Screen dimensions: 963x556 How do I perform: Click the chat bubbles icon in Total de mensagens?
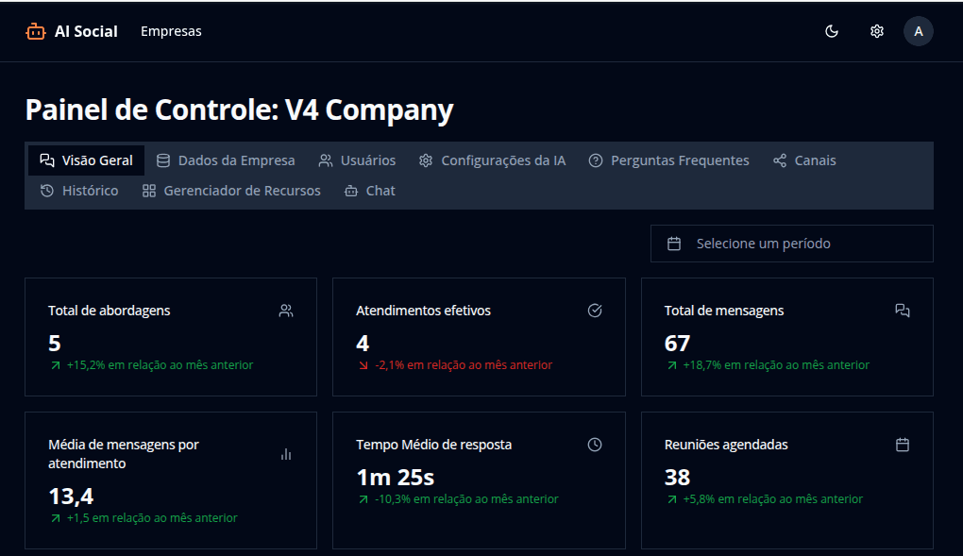[902, 311]
